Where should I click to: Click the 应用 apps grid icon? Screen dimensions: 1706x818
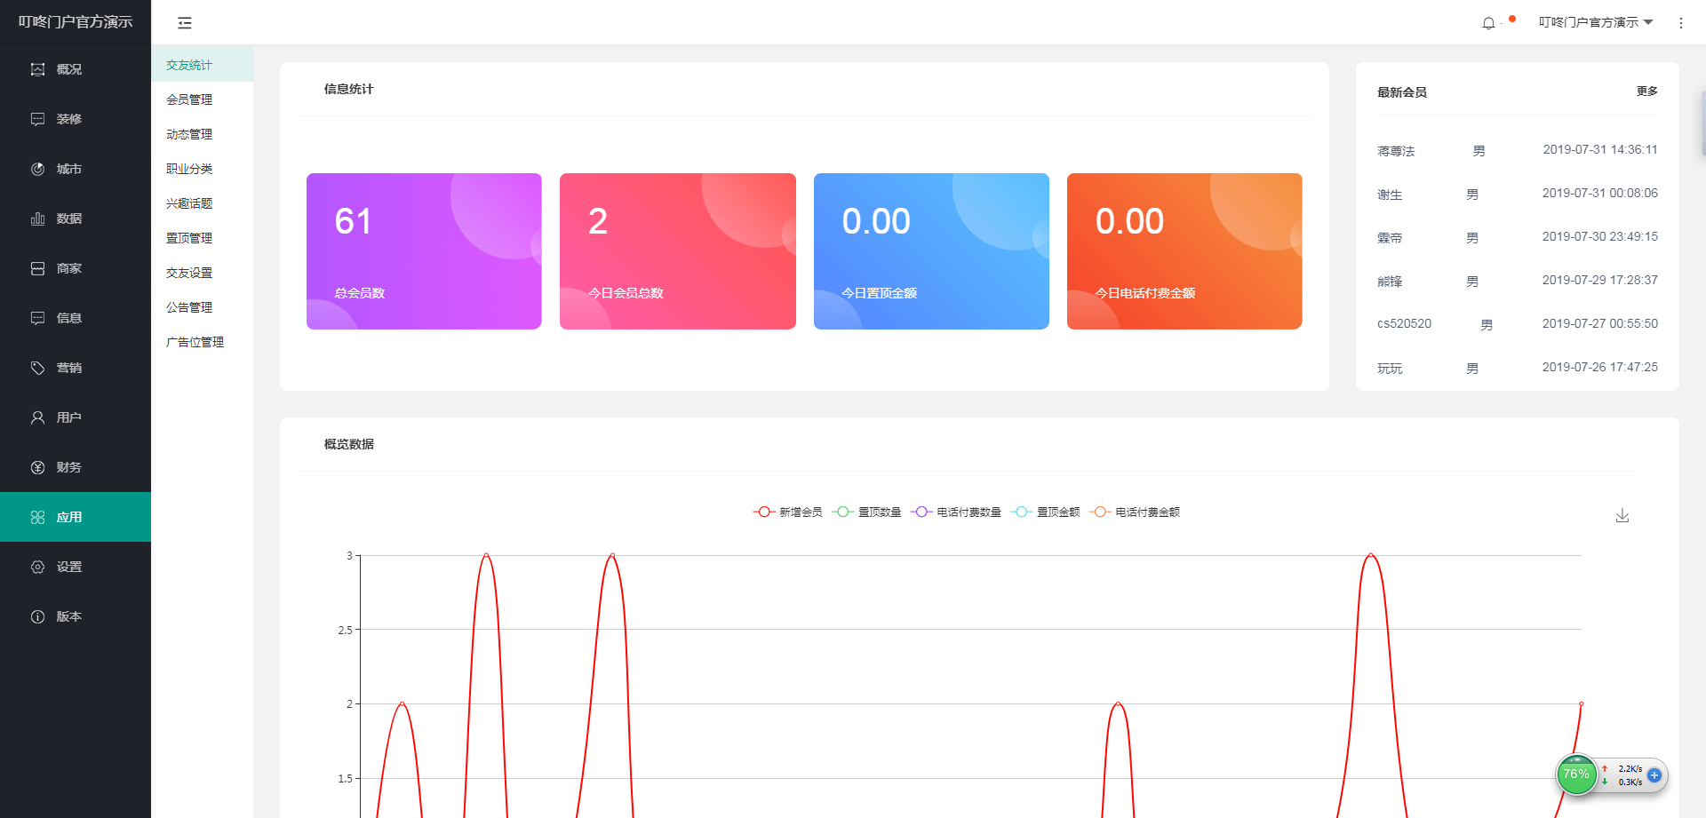point(37,517)
